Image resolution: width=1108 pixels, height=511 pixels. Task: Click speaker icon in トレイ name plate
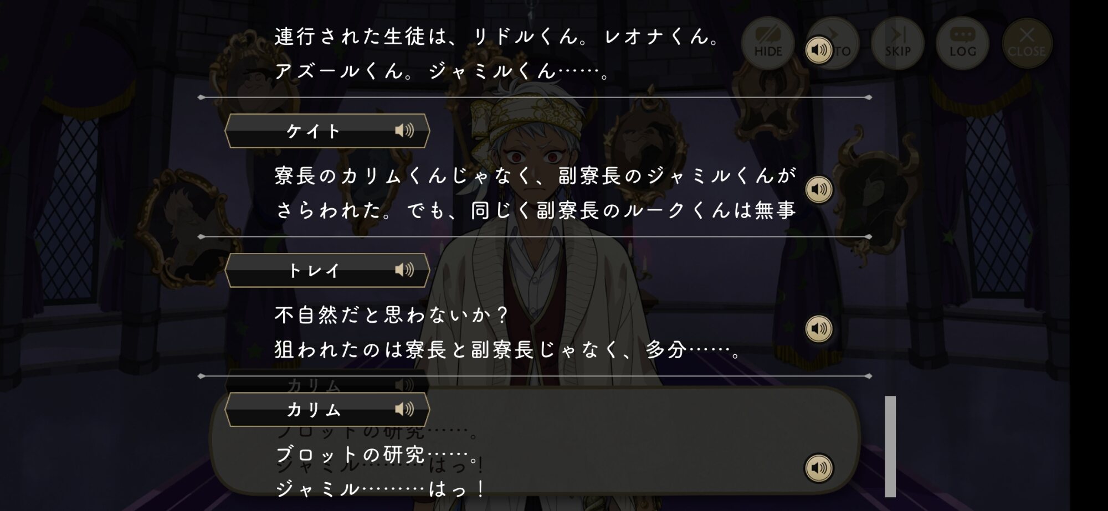click(x=404, y=270)
